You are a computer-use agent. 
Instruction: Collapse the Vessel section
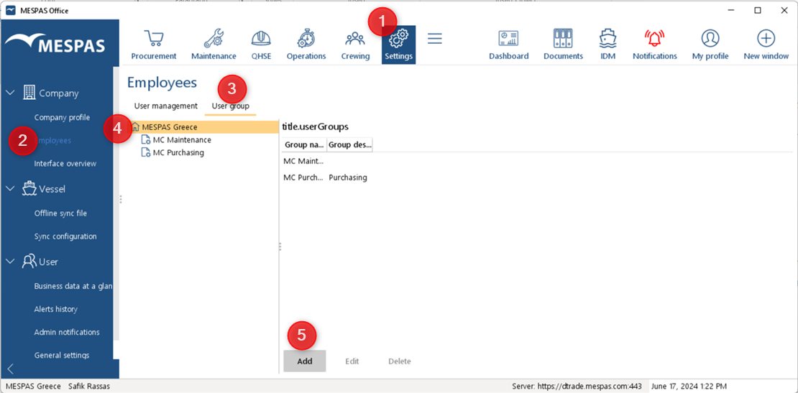pyautogui.click(x=10, y=189)
